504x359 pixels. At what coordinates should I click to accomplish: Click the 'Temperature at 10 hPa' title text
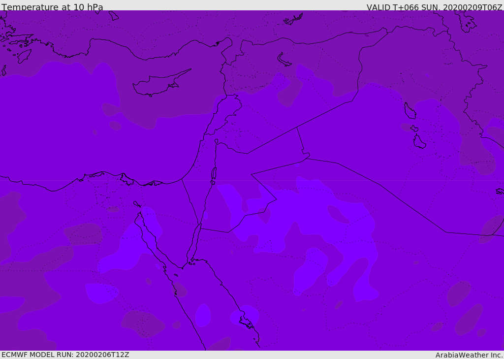click(x=52, y=7)
